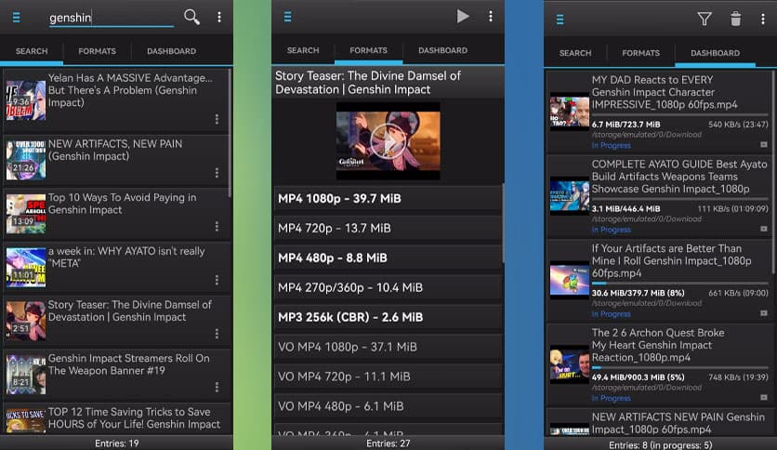The width and height of the screenshot is (777, 450).
Task: Open hamburger menu in the formats screen
Action: pyautogui.click(x=287, y=17)
